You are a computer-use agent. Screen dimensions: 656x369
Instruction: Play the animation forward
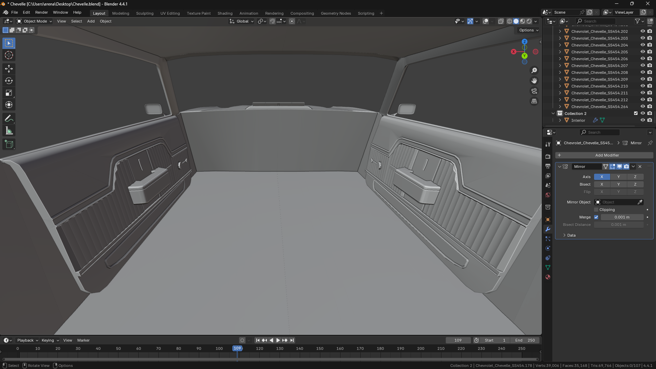point(278,340)
